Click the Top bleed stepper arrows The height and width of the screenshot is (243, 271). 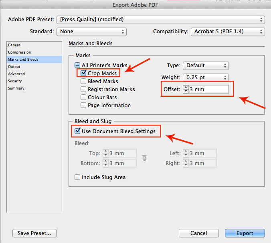[x=105, y=153]
